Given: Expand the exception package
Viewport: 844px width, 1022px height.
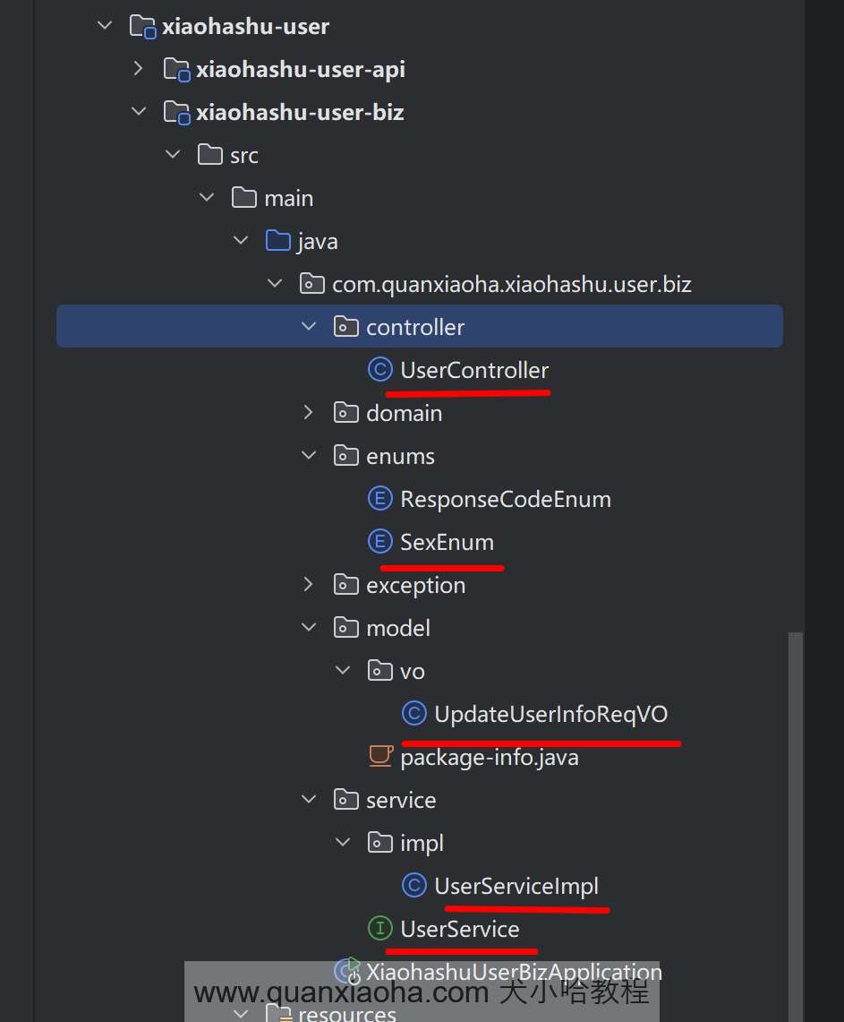Looking at the screenshot, I should coord(309,585).
